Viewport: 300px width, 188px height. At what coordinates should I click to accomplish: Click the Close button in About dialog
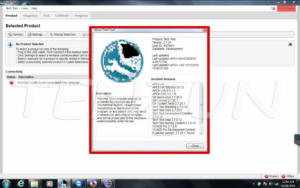(195, 146)
